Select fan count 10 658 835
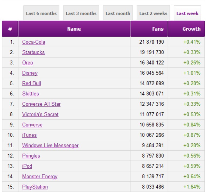The width and height of the screenshot is (206, 192). [x=151, y=125]
